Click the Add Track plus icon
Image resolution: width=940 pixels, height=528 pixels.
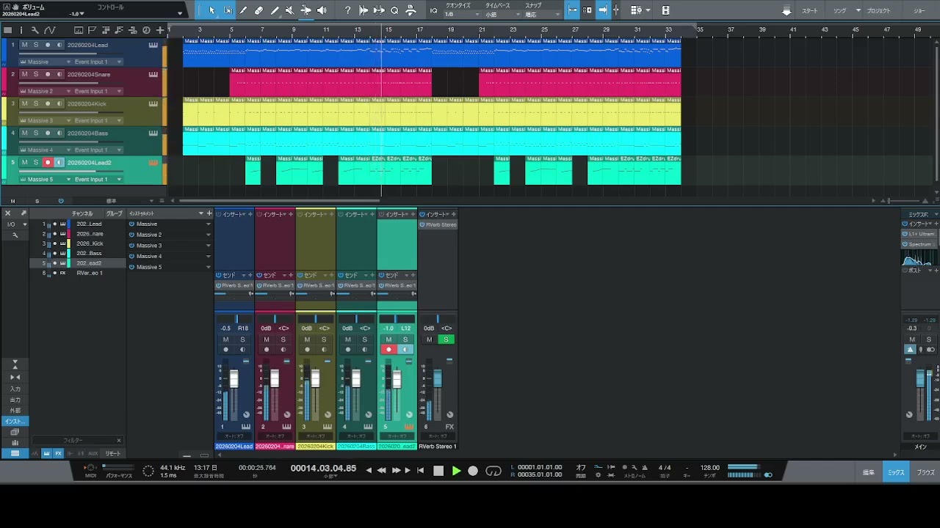160,30
